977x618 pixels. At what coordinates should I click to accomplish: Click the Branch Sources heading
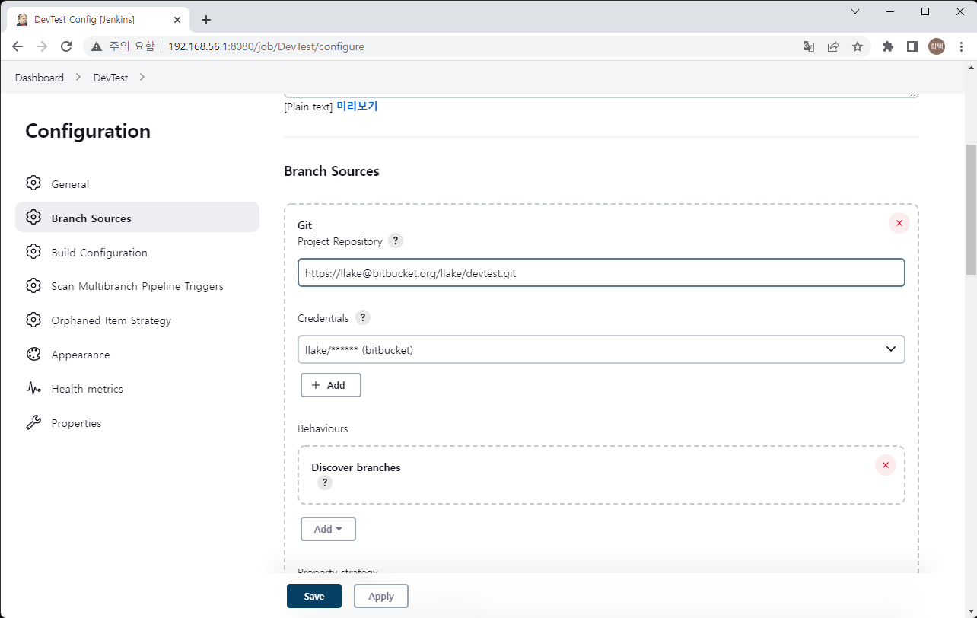click(332, 171)
